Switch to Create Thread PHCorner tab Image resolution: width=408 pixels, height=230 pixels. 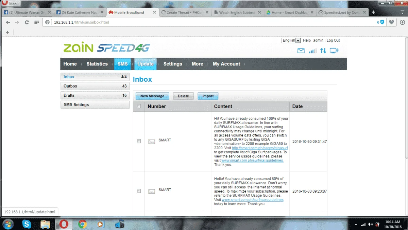click(x=185, y=13)
